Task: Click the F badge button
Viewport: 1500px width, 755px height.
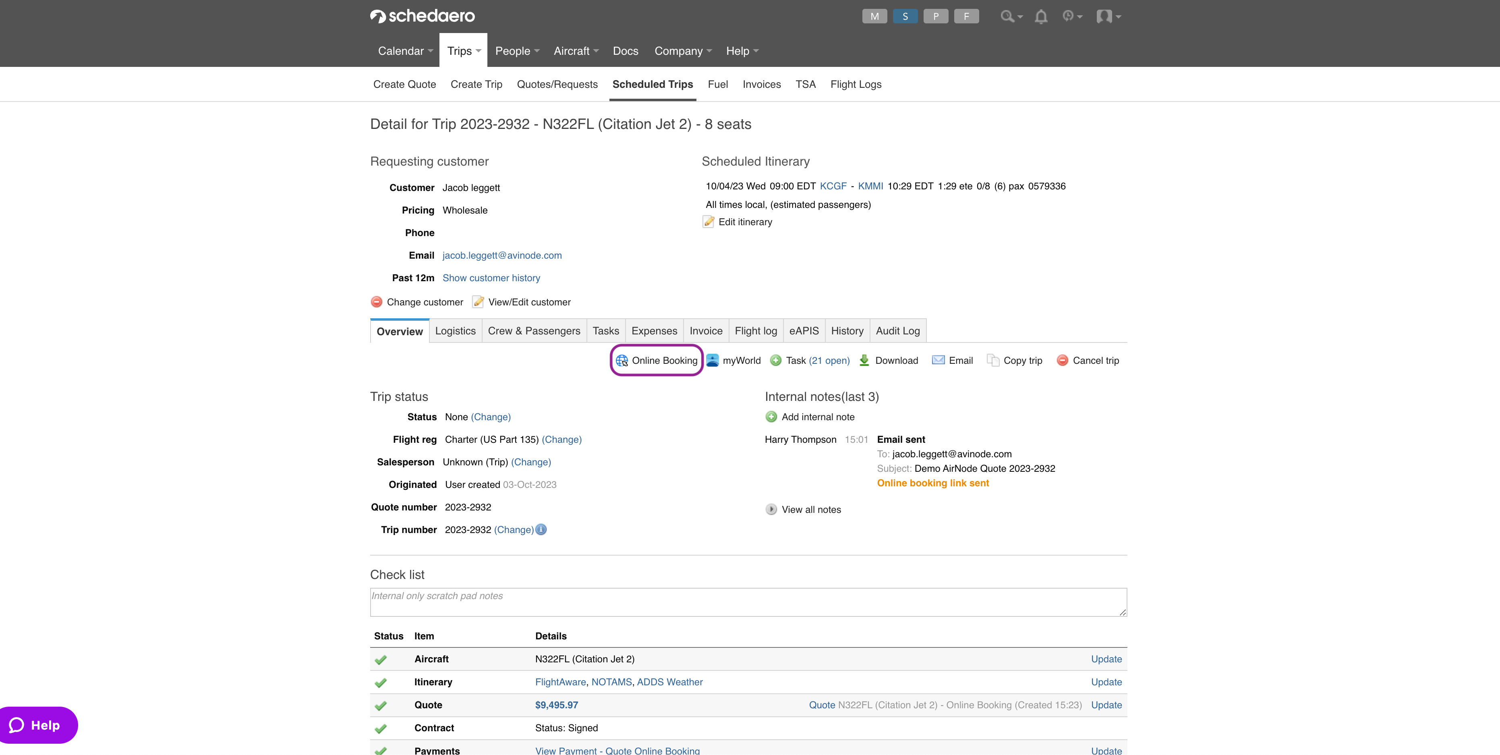Action: click(x=967, y=16)
